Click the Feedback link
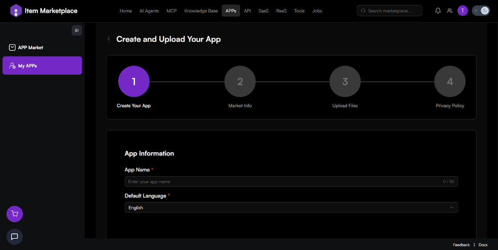Screen dimensions: 498x250 point(461,245)
